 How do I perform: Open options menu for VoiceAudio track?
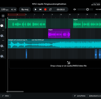3,20
